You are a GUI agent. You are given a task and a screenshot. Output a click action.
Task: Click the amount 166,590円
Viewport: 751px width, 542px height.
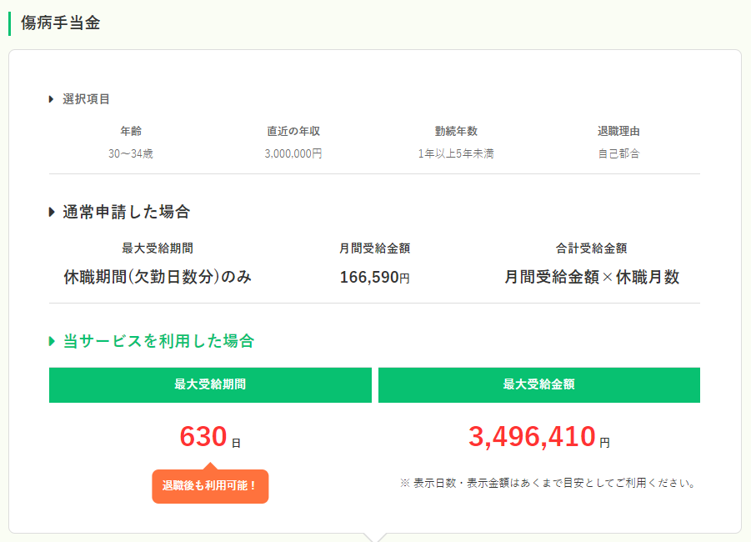(374, 277)
